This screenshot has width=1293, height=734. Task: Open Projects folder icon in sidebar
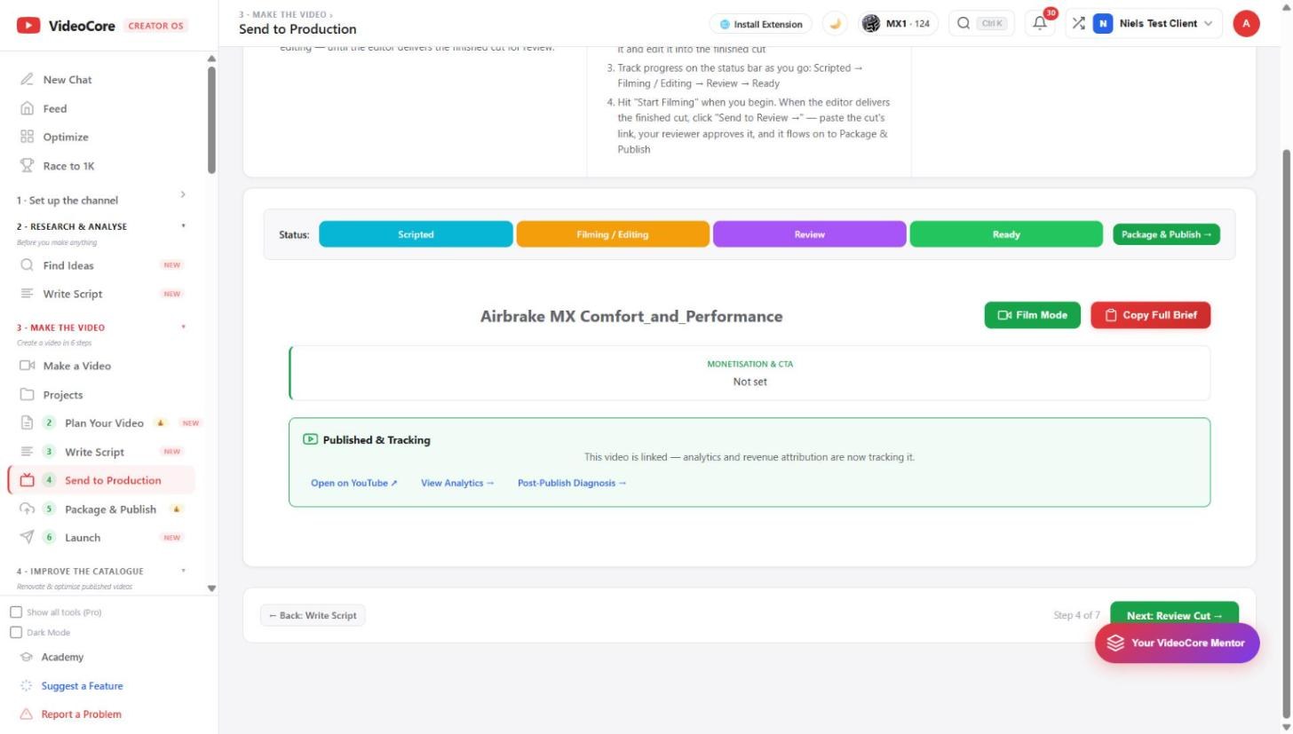27,395
